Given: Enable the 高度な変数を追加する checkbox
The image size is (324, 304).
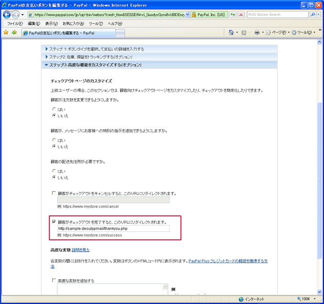Looking at the screenshot, I should click(54, 280).
